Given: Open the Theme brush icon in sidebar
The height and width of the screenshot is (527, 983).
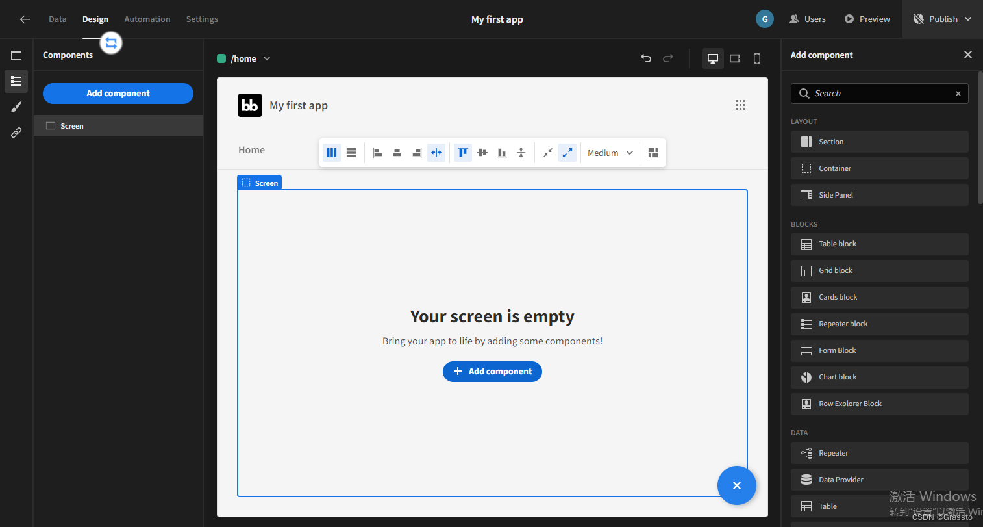Looking at the screenshot, I should tap(16, 107).
